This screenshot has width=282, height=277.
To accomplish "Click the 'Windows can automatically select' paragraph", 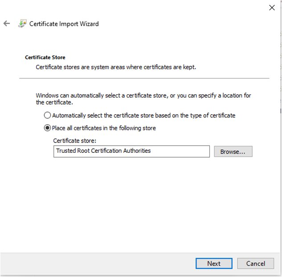I will [143, 99].
